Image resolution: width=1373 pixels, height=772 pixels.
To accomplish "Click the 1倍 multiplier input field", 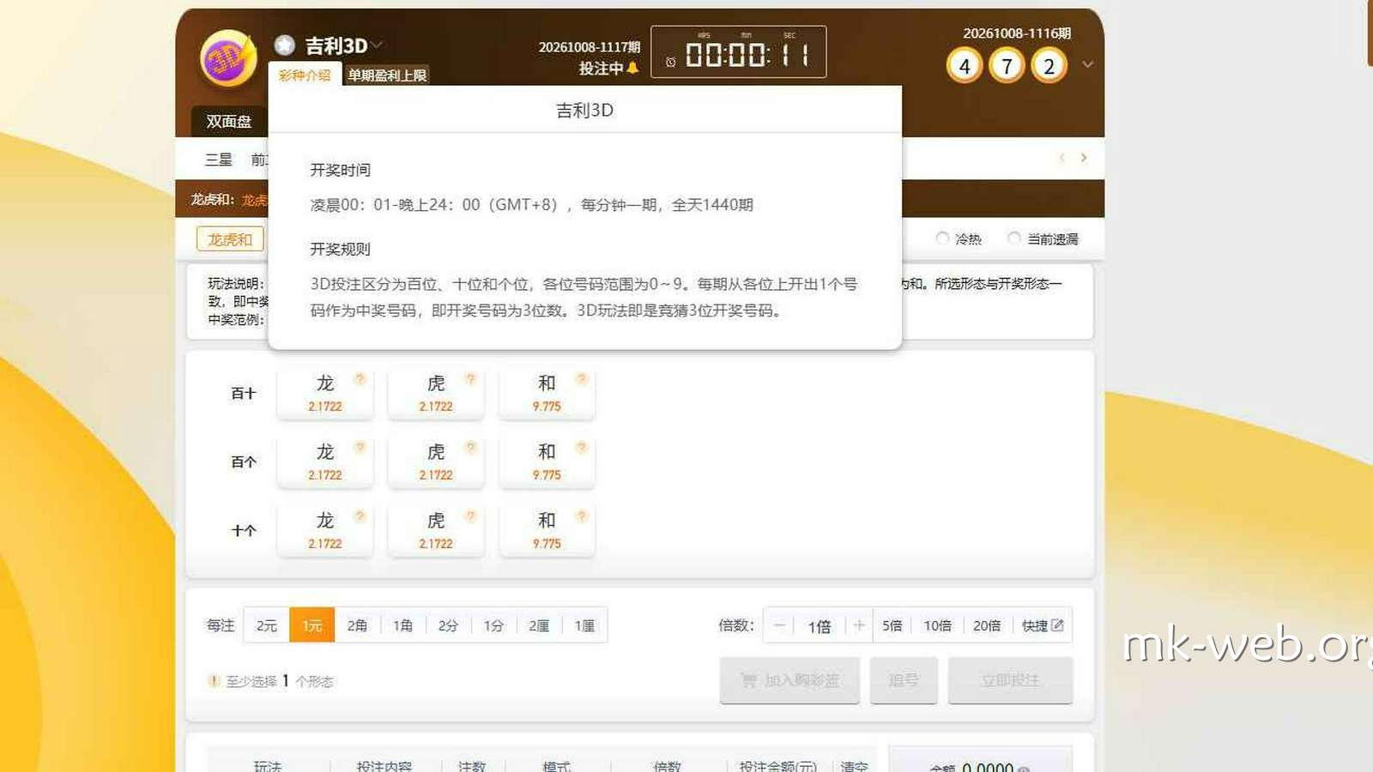I will (x=820, y=626).
